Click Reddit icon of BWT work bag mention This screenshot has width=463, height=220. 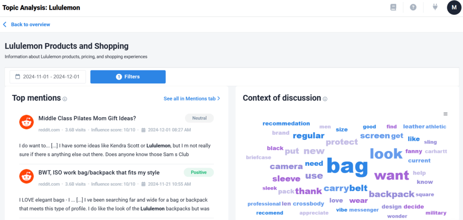[26, 176]
